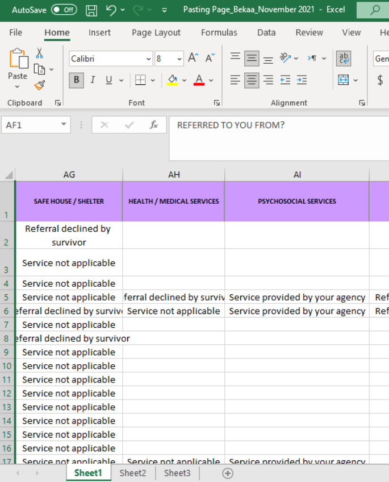Click Align Right icon
The image size is (389, 482).
(x=268, y=80)
